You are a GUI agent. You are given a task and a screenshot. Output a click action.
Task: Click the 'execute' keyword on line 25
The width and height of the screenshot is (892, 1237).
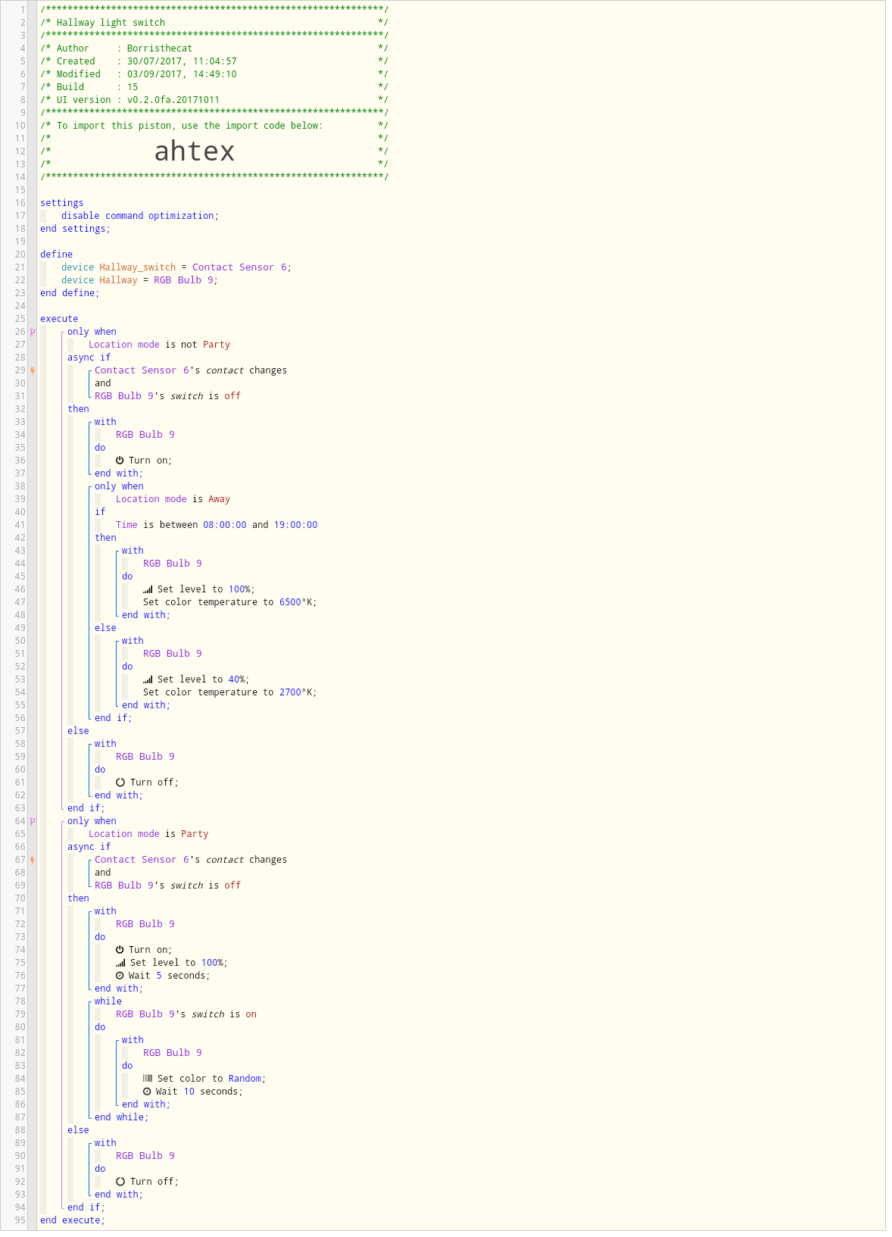[x=59, y=319]
